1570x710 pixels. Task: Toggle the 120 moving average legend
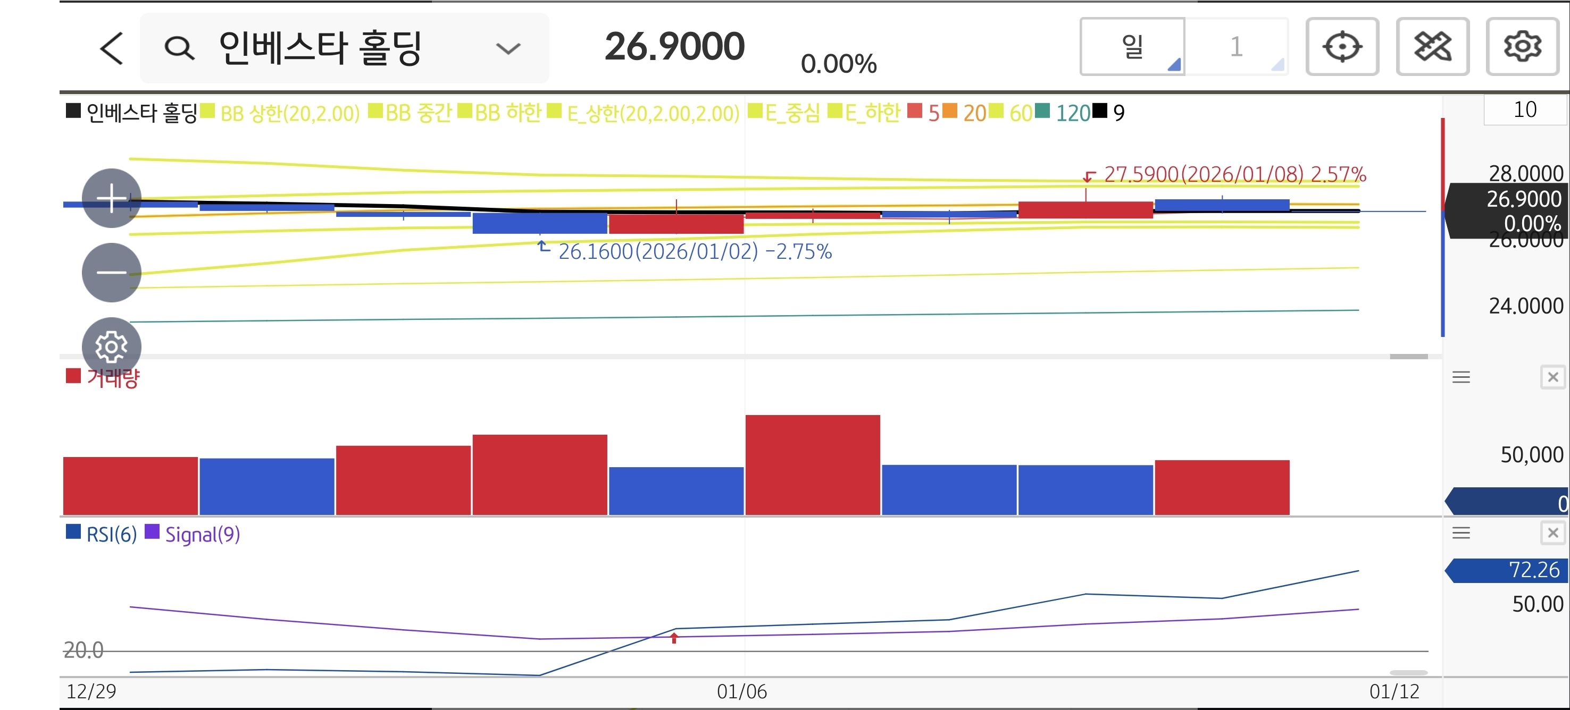[x=1064, y=113]
